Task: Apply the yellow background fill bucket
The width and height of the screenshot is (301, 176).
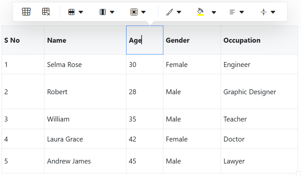Action: point(201,12)
